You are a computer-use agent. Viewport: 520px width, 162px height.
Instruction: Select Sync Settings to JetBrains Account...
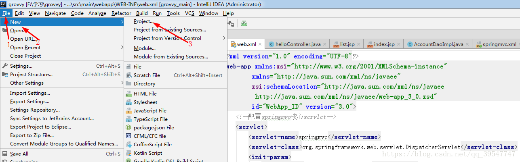coord(52,118)
